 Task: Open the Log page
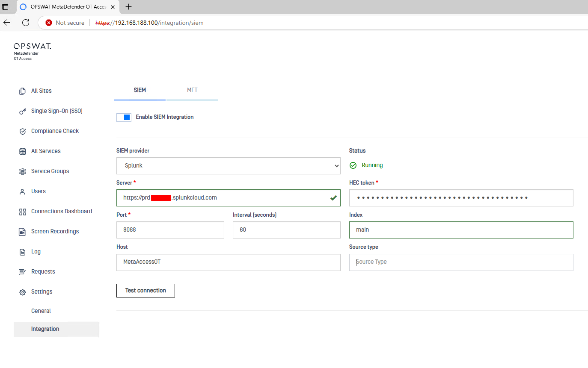[x=36, y=252]
